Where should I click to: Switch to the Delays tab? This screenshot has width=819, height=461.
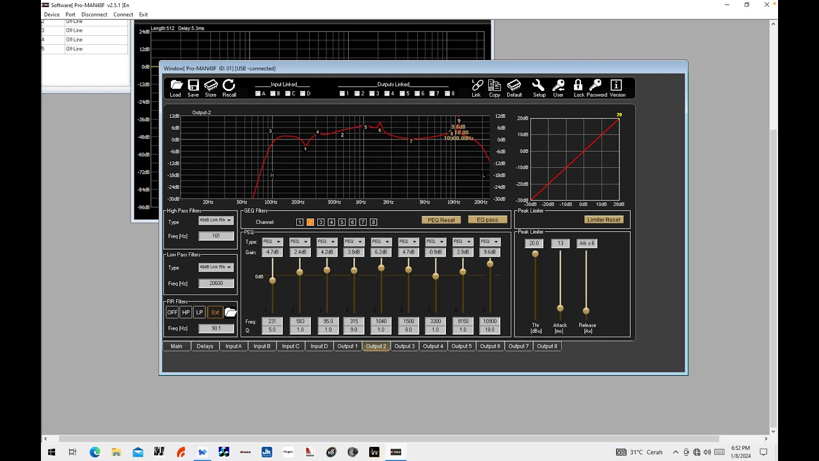pos(205,346)
